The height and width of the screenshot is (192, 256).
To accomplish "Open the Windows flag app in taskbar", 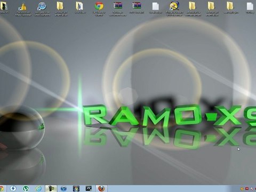I will (x=76, y=188).
